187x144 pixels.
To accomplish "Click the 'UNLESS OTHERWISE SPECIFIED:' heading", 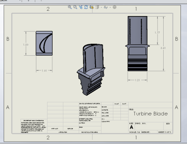I will click(x=90, y=103).
